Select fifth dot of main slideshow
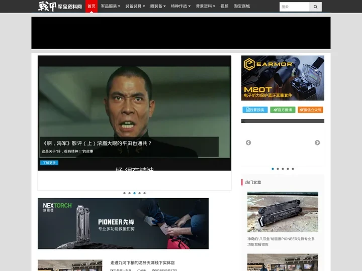Screen dimensions: 362x271 click(x=144, y=193)
